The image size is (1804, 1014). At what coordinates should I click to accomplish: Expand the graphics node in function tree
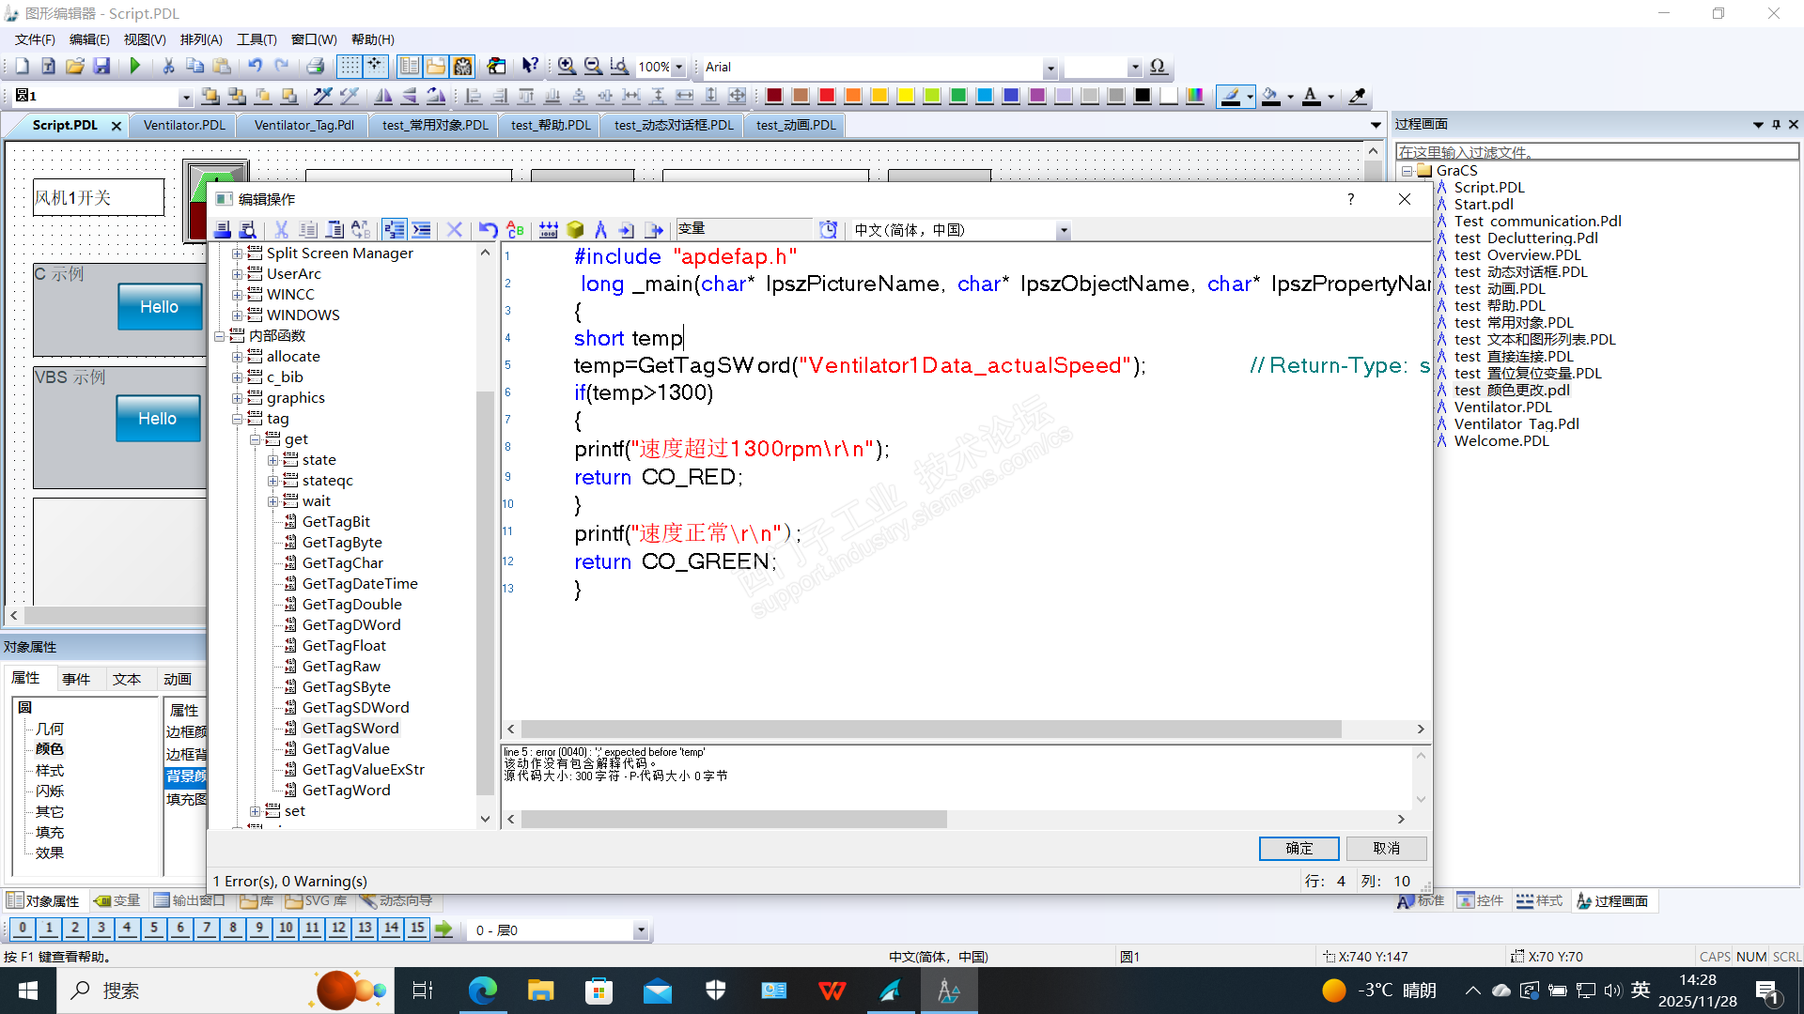point(238,398)
